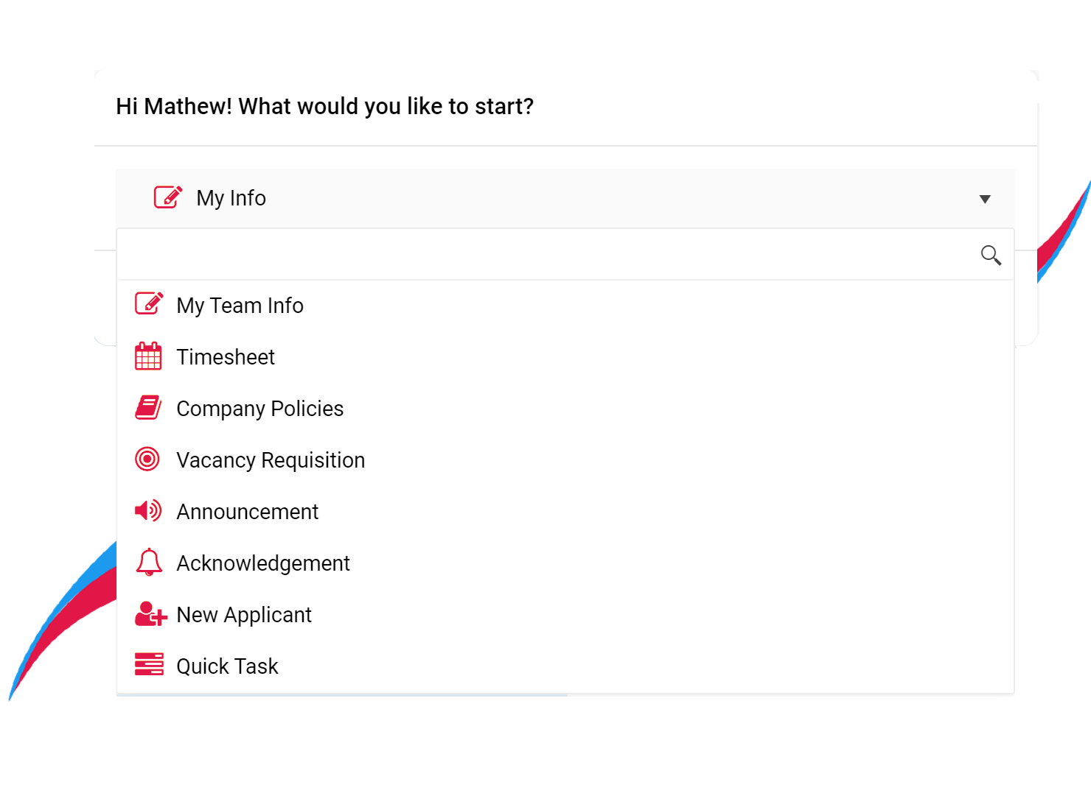The image size is (1091, 796).
Task: Click the Acknowledgement bell icon
Action: tap(149, 562)
